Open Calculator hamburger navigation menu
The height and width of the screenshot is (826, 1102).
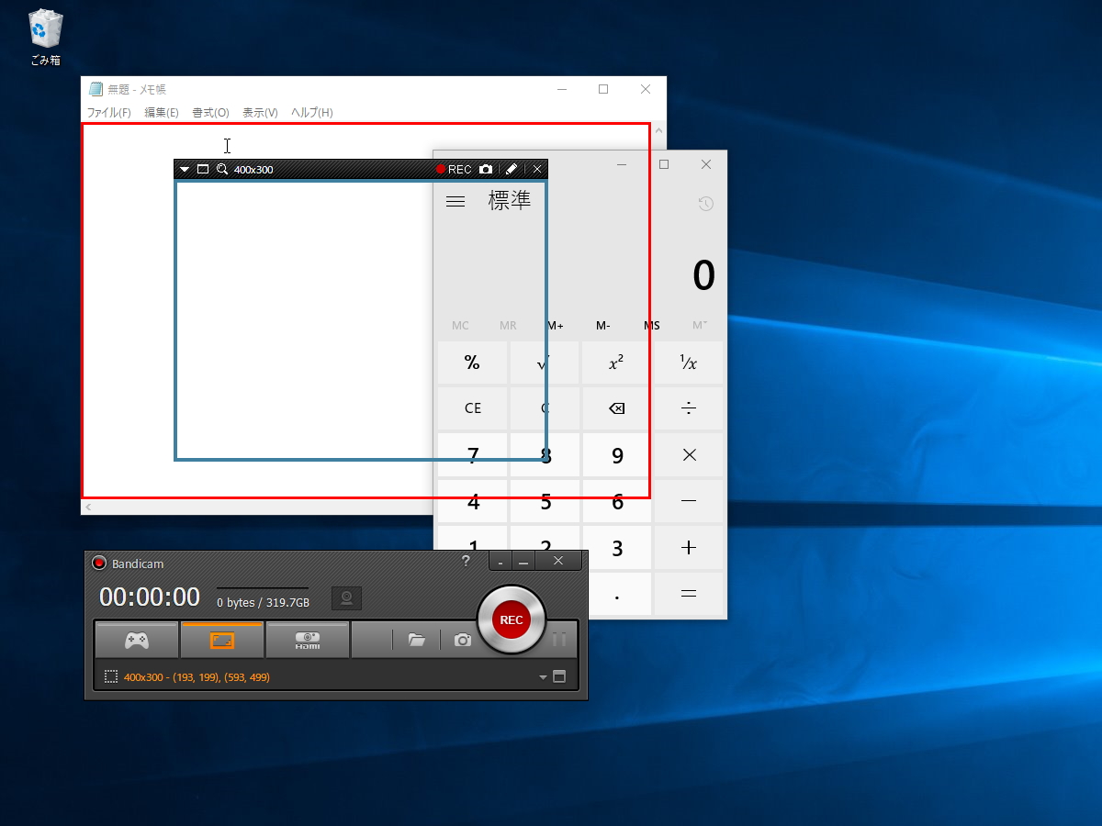click(x=455, y=202)
